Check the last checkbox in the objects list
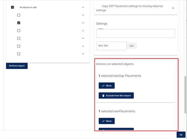This screenshot has height=139, width=187. 19,54
